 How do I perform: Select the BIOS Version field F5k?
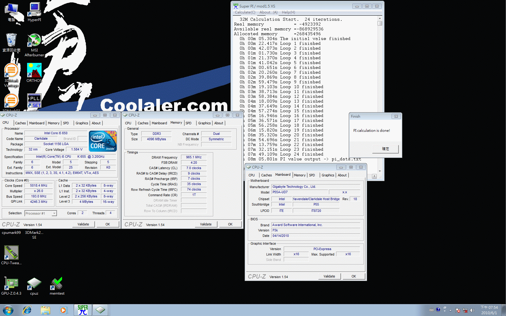(x=316, y=230)
